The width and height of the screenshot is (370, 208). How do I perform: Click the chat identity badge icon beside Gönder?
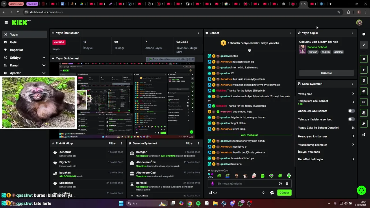[x=272, y=193]
